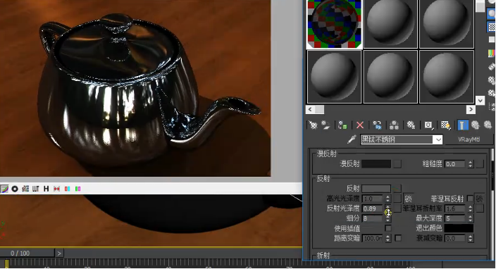The height and width of the screenshot is (269, 496).
Task: Toggle the sRGB button in frame buffer
Action: coord(25,189)
